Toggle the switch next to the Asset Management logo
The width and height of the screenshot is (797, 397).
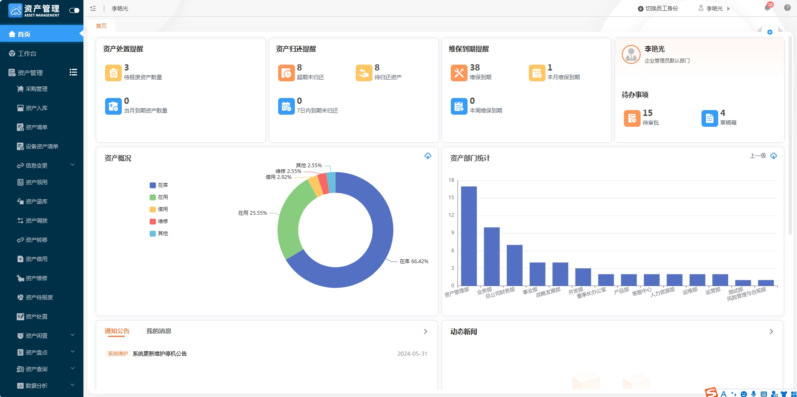(x=74, y=10)
